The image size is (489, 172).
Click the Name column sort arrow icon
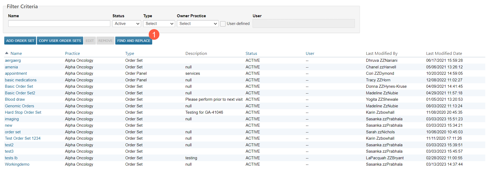[7, 53]
